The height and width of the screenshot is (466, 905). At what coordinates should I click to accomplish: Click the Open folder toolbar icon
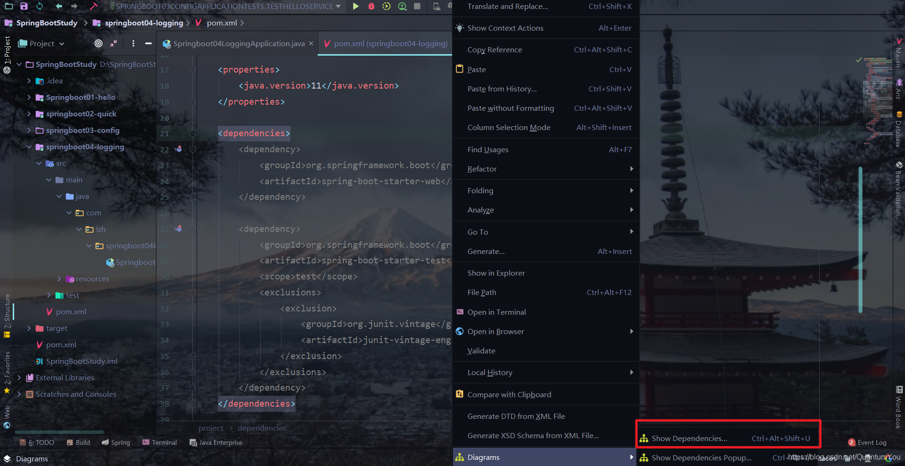click(8, 6)
